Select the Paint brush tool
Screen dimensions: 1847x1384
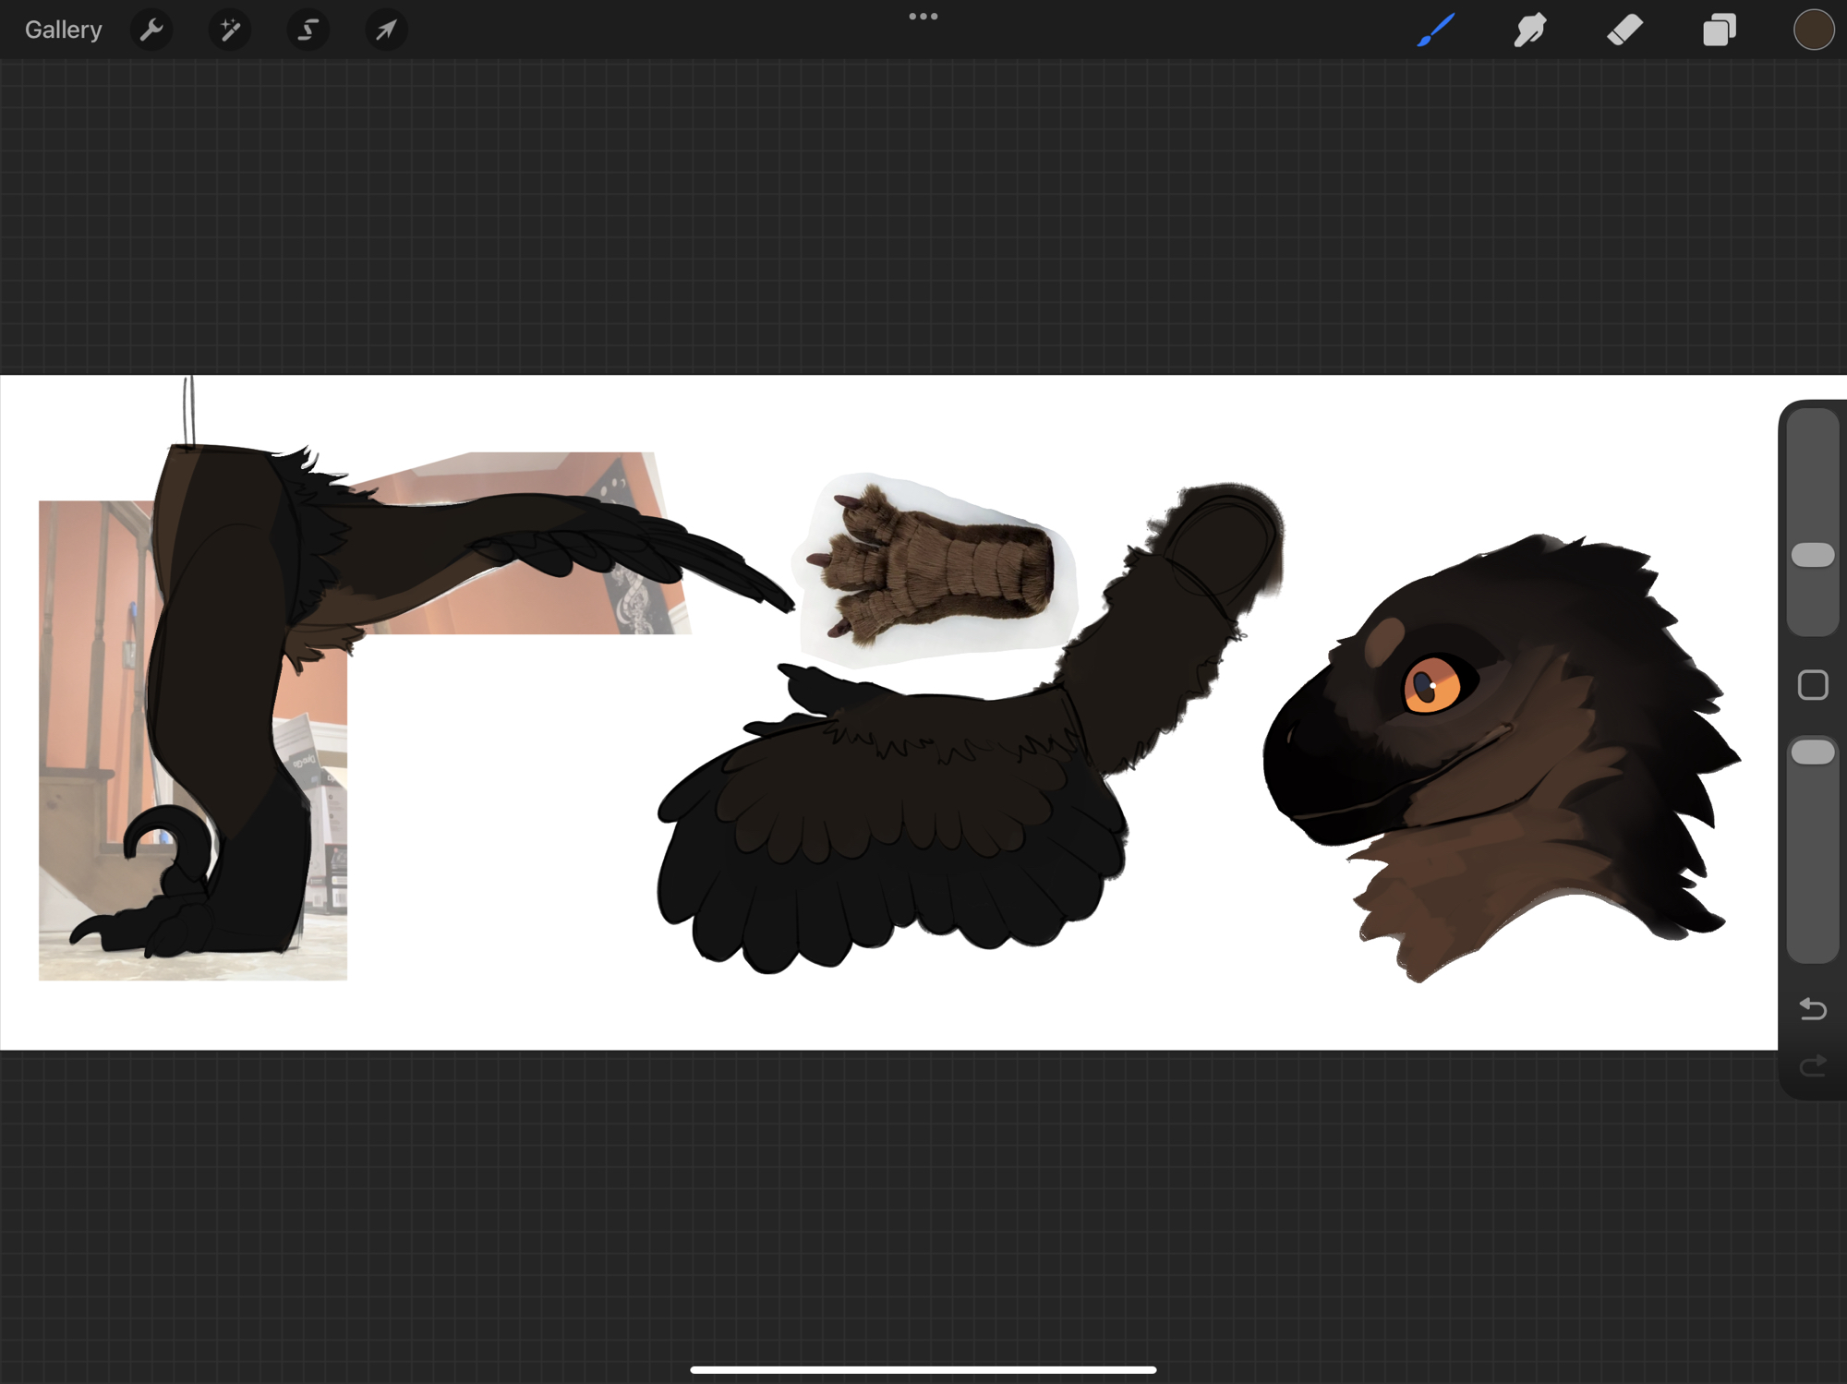tap(1436, 30)
